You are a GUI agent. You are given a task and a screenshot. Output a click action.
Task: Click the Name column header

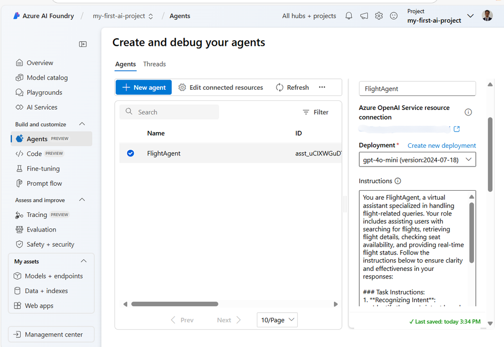click(156, 133)
